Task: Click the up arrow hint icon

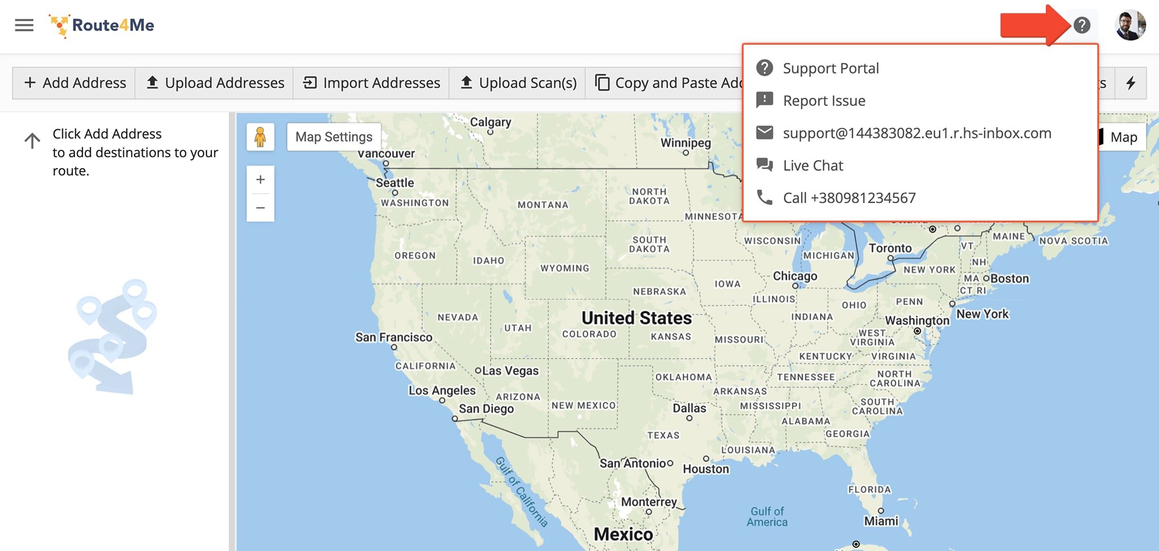Action: tap(32, 140)
